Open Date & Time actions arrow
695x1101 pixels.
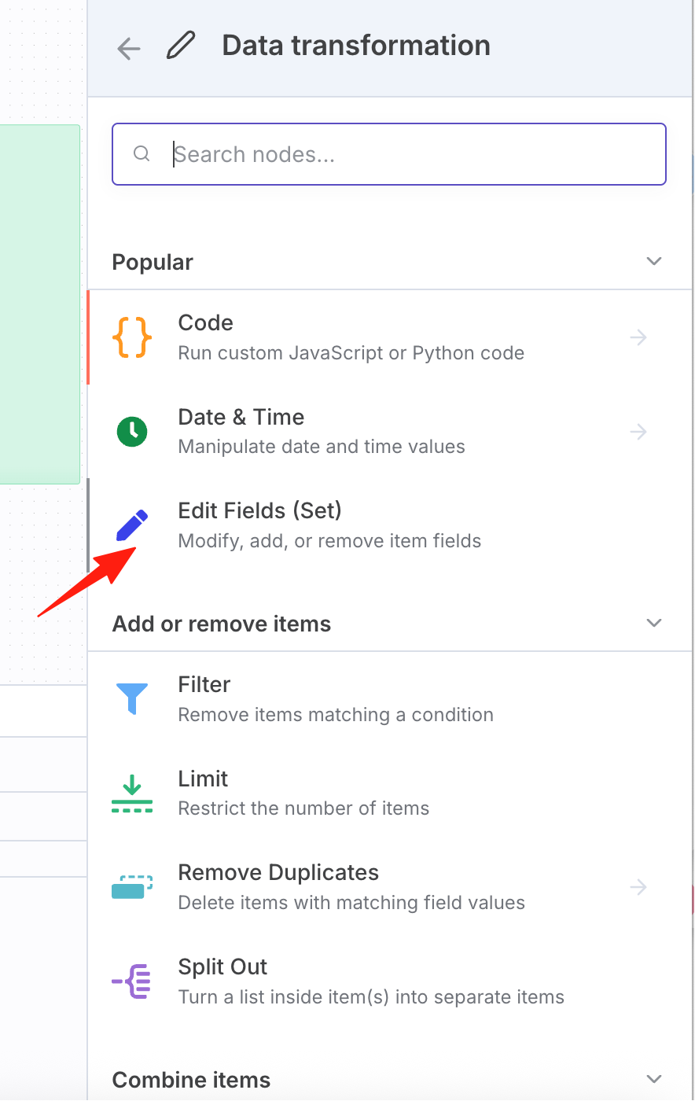pyautogui.click(x=638, y=432)
